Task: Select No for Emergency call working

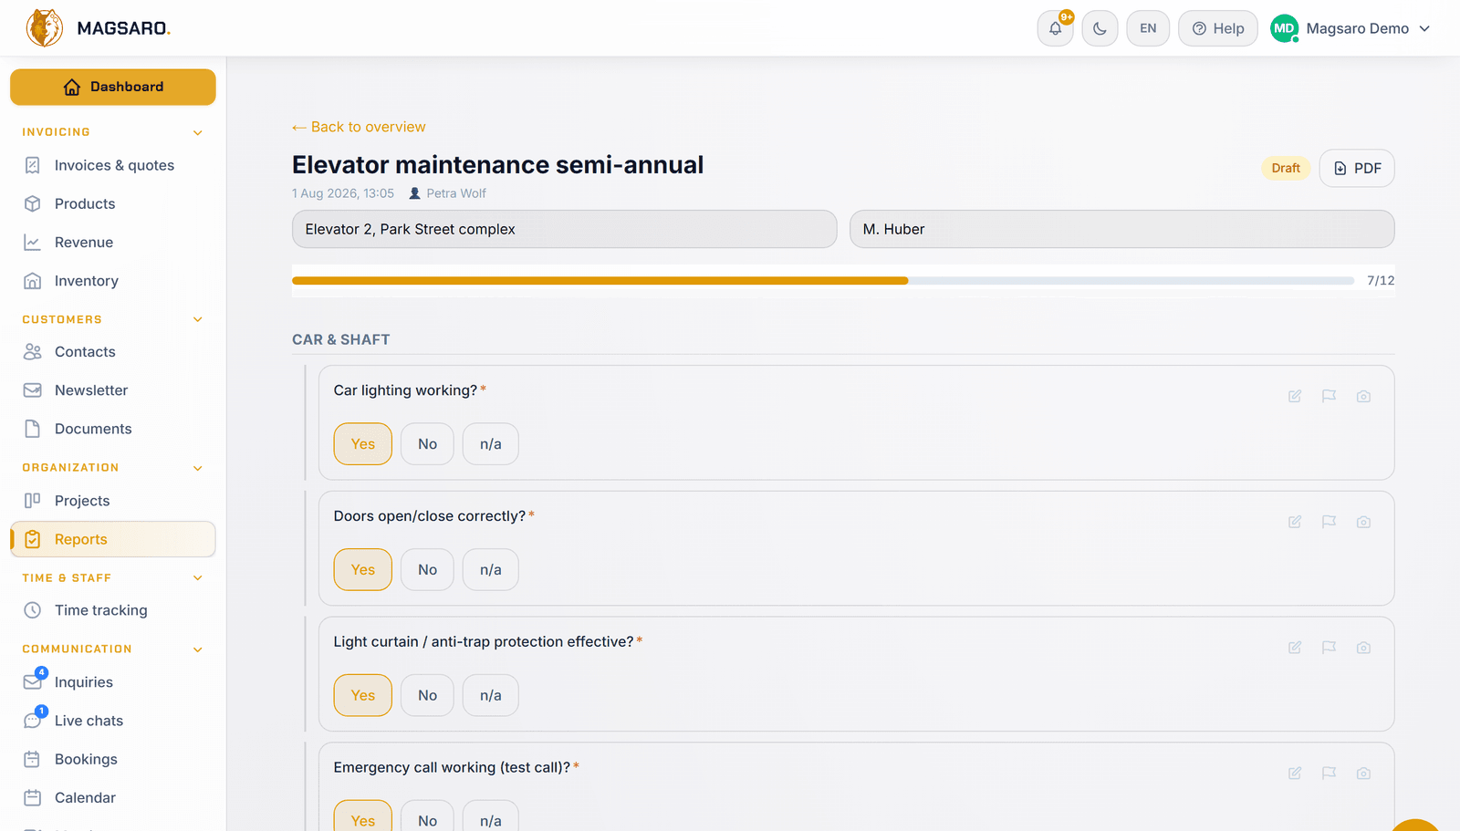Action: [x=427, y=816]
